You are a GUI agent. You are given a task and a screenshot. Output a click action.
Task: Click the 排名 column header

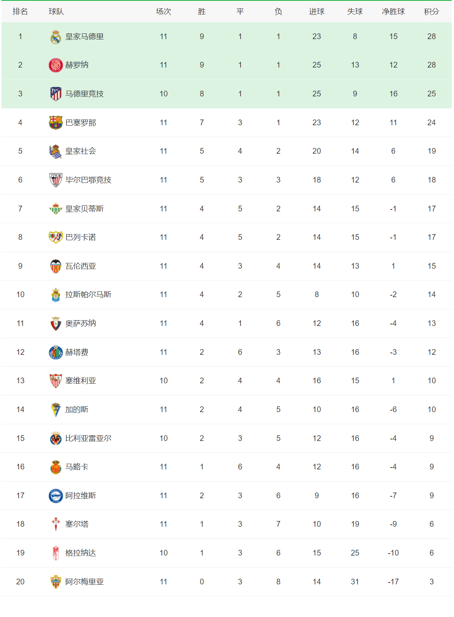coord(20,12)
